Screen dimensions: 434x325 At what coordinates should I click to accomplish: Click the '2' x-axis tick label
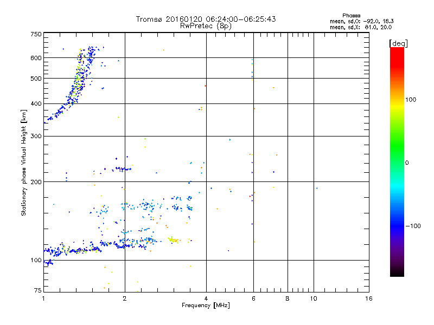(x=125, y=298)
